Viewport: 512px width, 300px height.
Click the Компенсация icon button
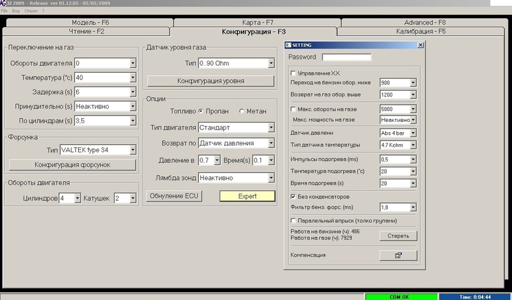pyautogui.click(x=397, y=255)
